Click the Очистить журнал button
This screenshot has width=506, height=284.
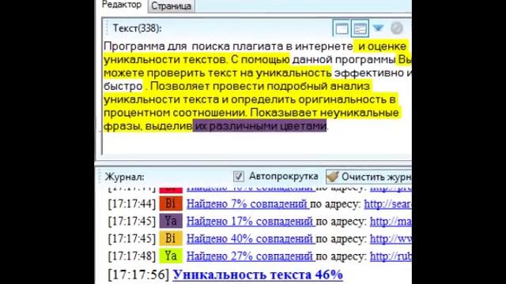coord(368,177)
